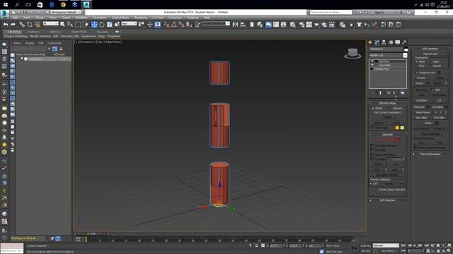Toggle the Snaps Toggle icon

point(167,25)
